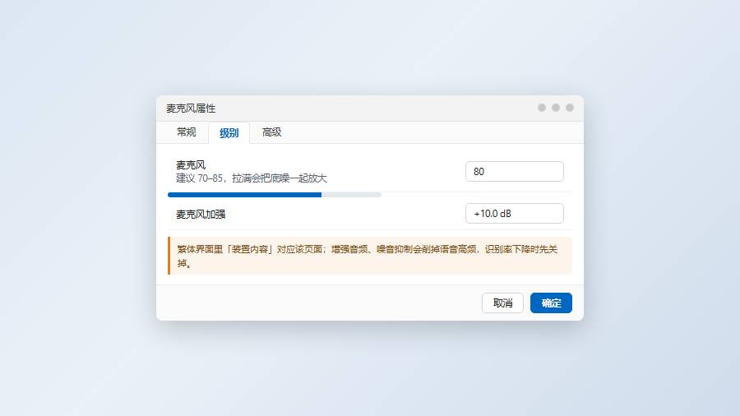The image size is (740, 416).
Task: Click the 麦克风加强 field showing +10.0 dB
Action: pos(515,213)
